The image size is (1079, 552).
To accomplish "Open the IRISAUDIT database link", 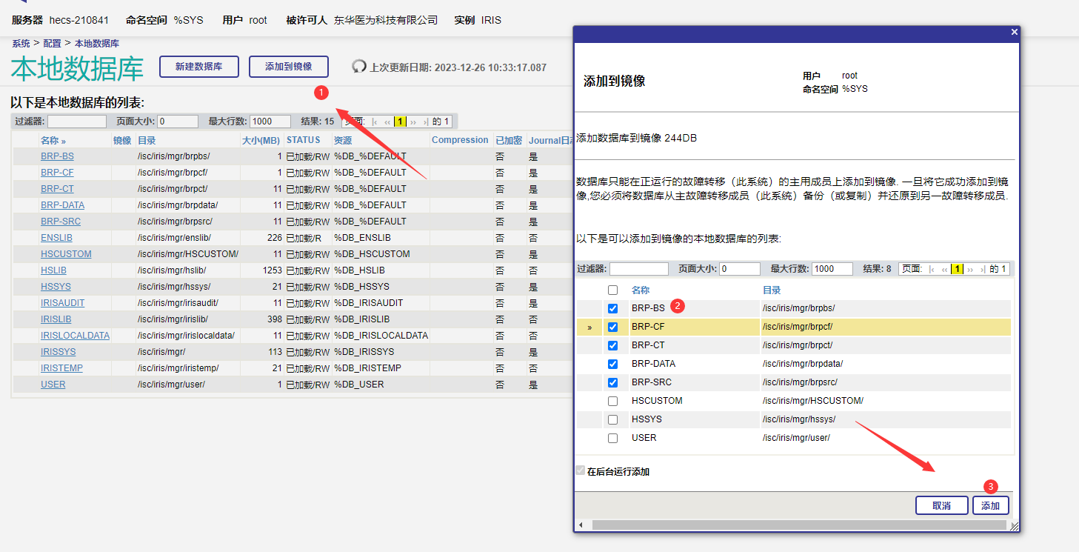I will point(62,303).
